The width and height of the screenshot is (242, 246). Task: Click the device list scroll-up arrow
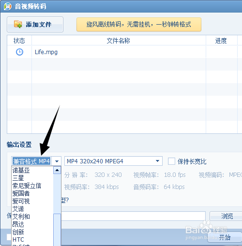(x=57, y=170)
